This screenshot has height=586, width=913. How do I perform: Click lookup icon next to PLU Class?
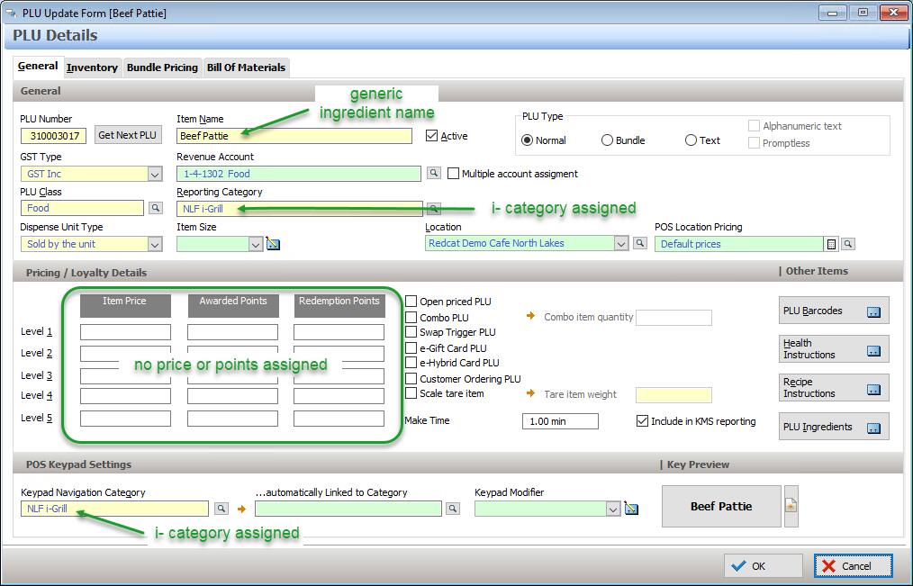155,209
